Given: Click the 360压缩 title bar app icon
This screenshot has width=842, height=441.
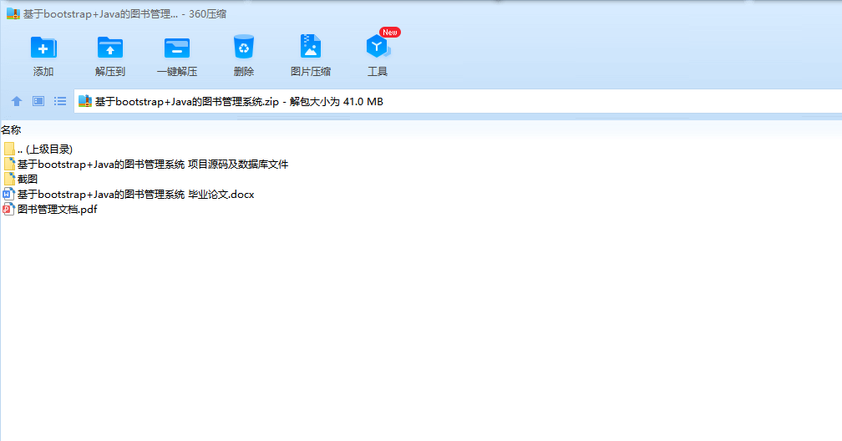Looking at the screenshot, I should (x=13, y=13).
